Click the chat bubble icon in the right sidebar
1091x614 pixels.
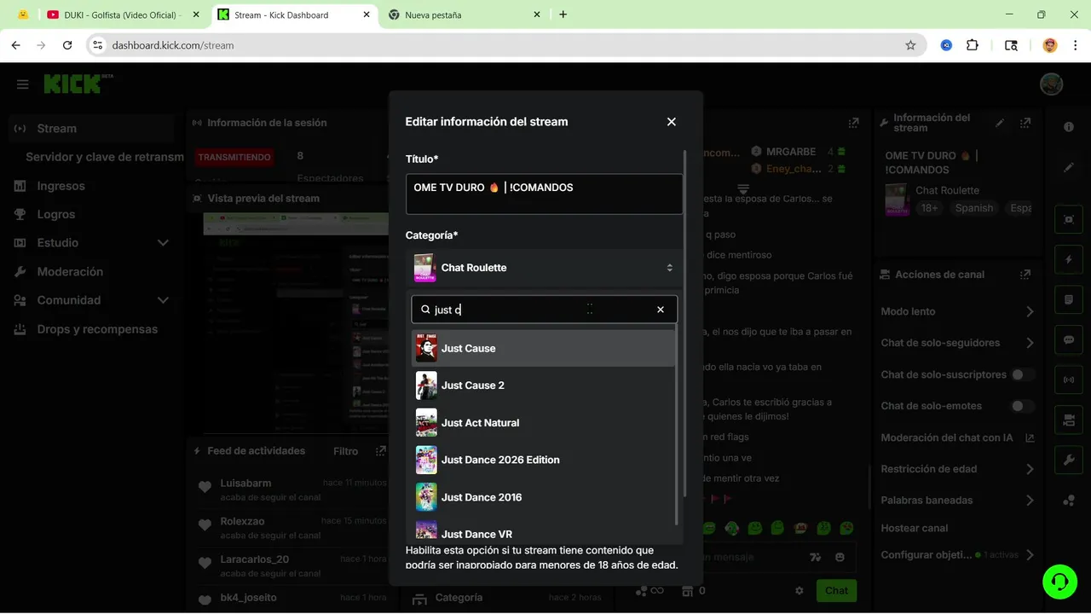(1069, 339)
